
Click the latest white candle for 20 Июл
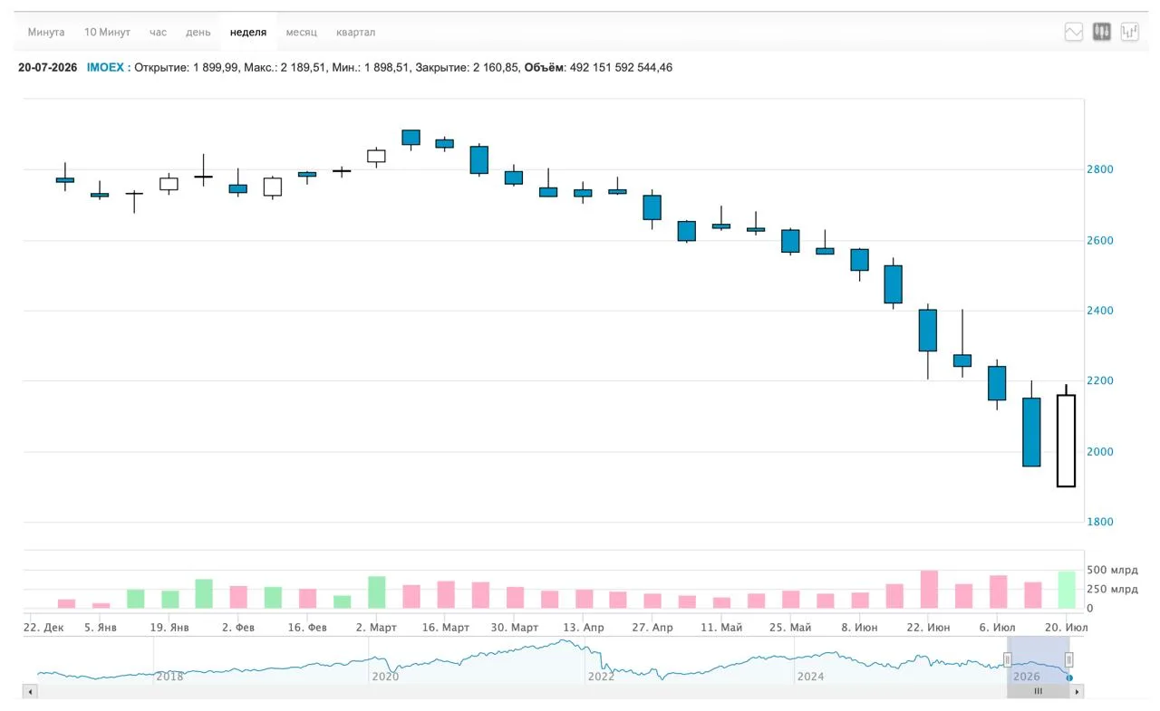[1066, 440]
